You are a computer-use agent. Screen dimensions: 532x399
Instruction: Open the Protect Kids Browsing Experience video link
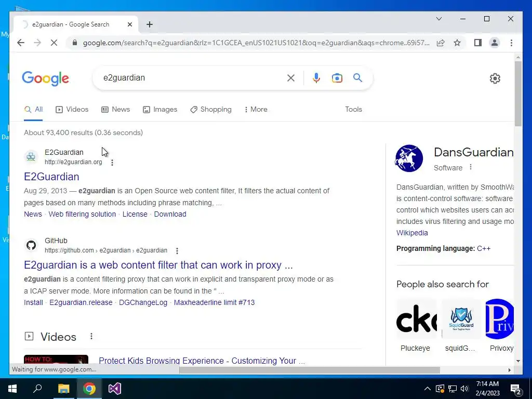[x=202, y=361]
